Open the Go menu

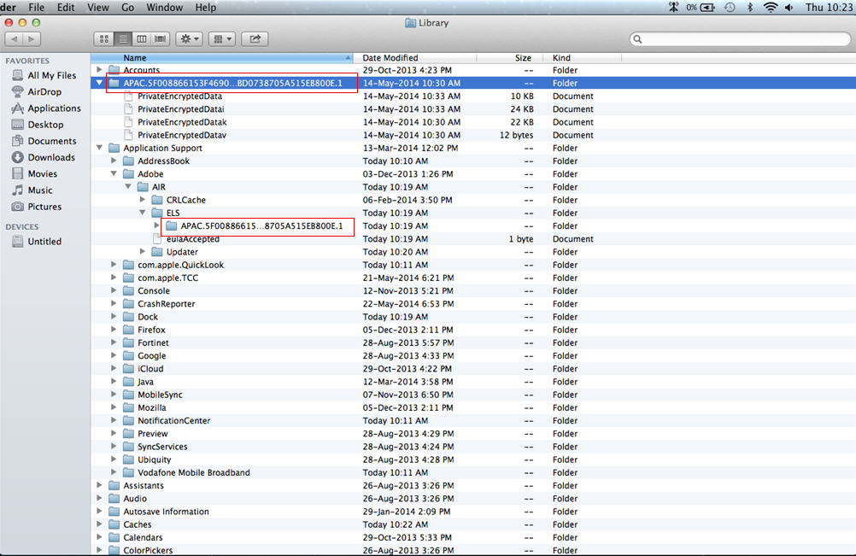[127, 8]
